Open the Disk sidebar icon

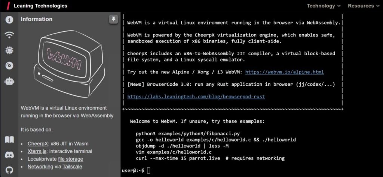9,66
